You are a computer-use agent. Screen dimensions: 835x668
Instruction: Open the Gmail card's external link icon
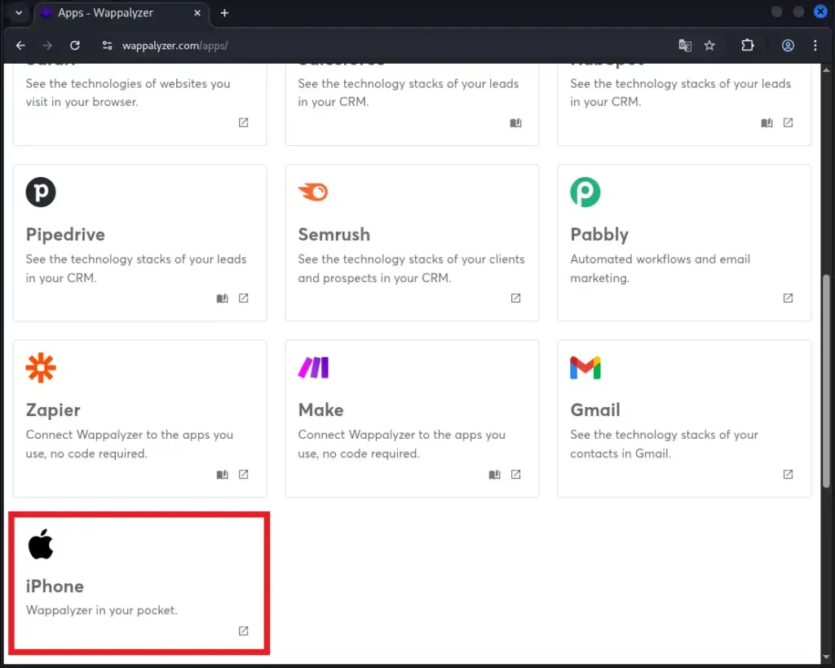click(788, 475)
